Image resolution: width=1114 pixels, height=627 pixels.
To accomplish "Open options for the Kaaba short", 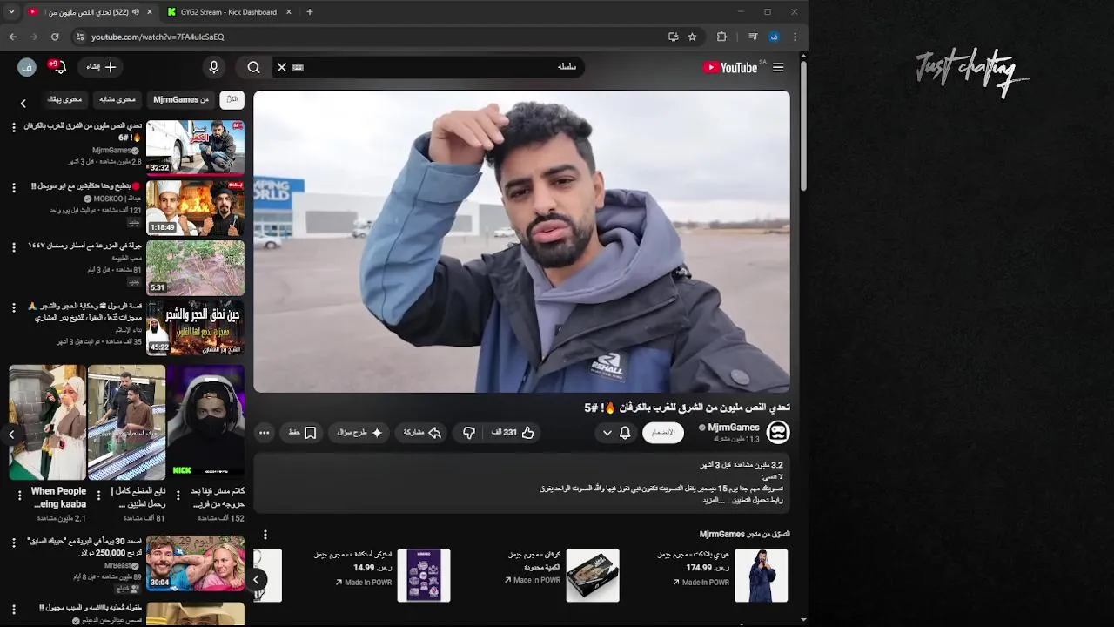I will pos(20,494).
